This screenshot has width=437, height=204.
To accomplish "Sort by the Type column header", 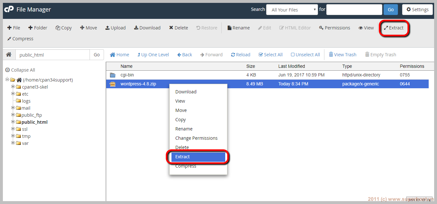I will [347, 66].
